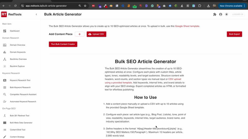Click the Bulk Article Generator page title
Screen dimensions: 248x139
(x=63, y=14)
